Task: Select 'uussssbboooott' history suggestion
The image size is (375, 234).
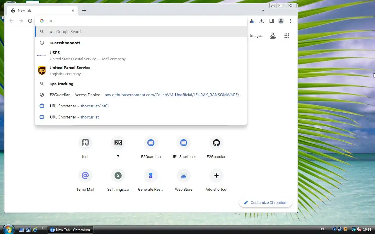Action: point(141,43)
